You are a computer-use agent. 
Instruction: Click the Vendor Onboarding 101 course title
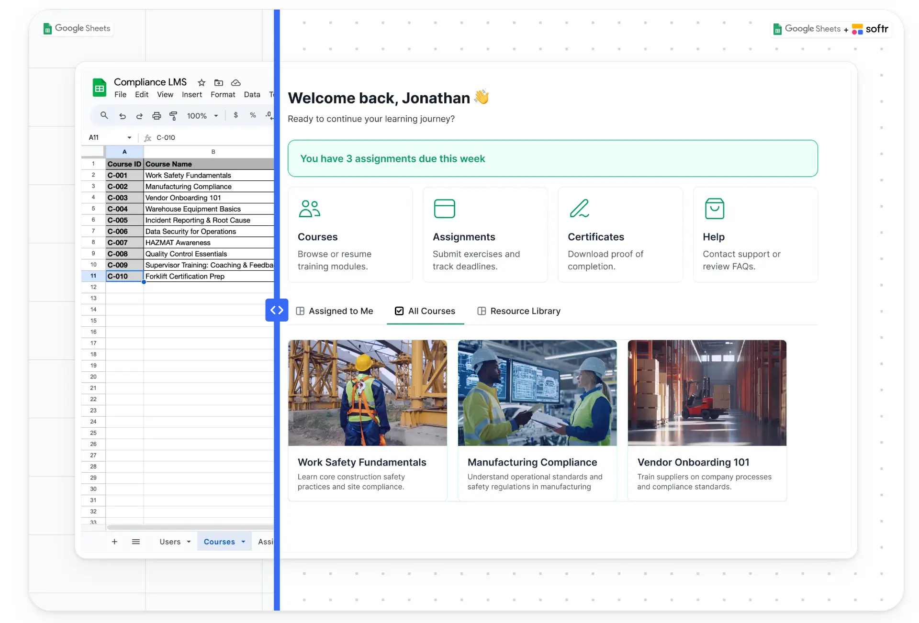coord(693,462)
